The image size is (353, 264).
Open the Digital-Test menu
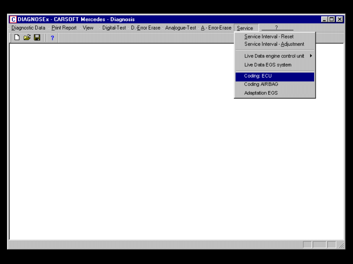(114, 28)
